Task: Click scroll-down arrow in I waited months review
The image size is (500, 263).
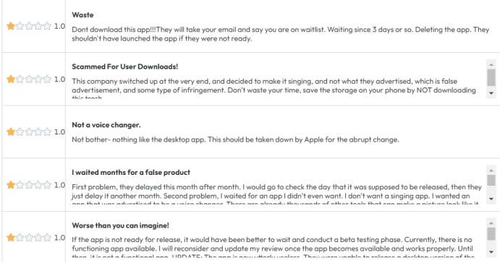Action: click(491, 199)
